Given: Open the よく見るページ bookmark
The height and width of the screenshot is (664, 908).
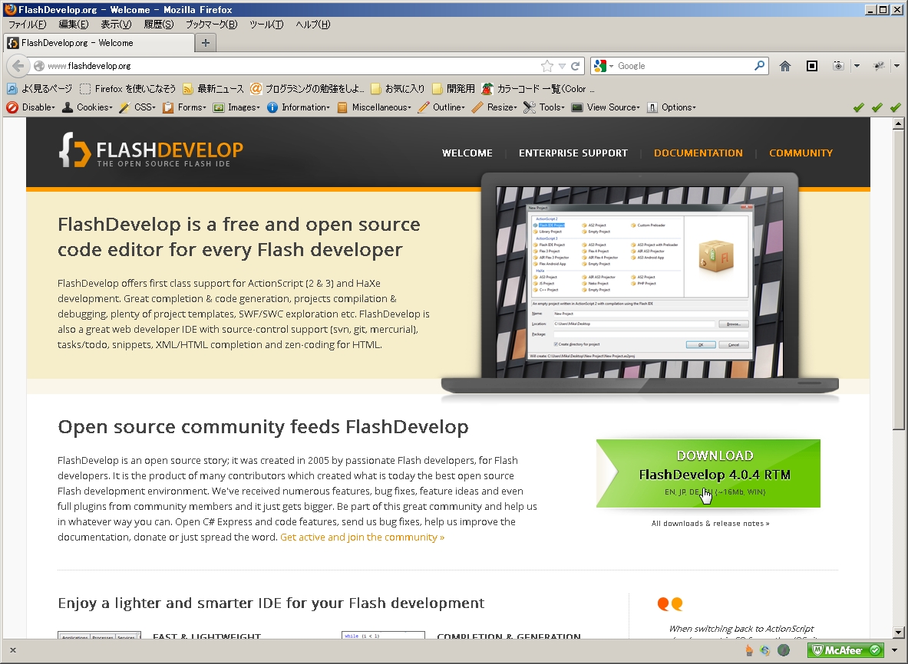Looking at the screenshot, I should [39, 88].
